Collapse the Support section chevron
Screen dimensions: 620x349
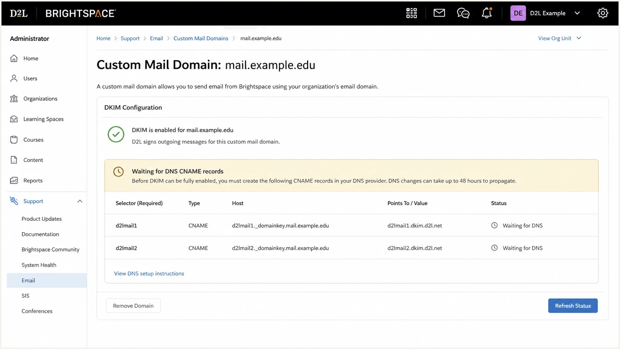pos(80,201)
